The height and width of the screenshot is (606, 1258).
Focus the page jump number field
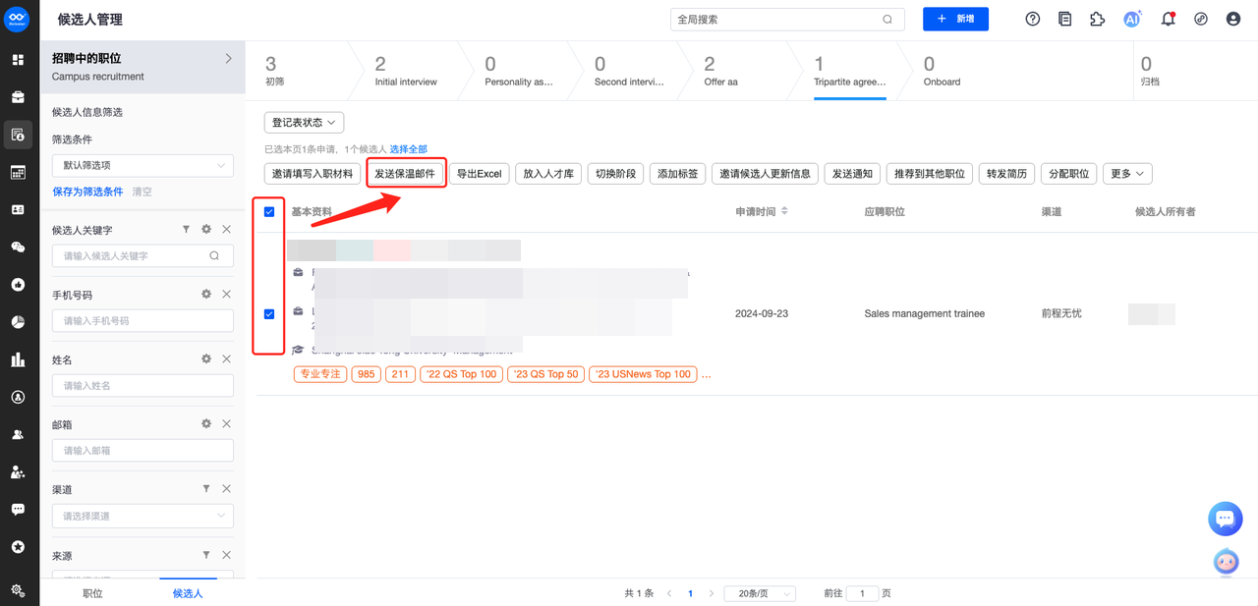pos(862,593)
